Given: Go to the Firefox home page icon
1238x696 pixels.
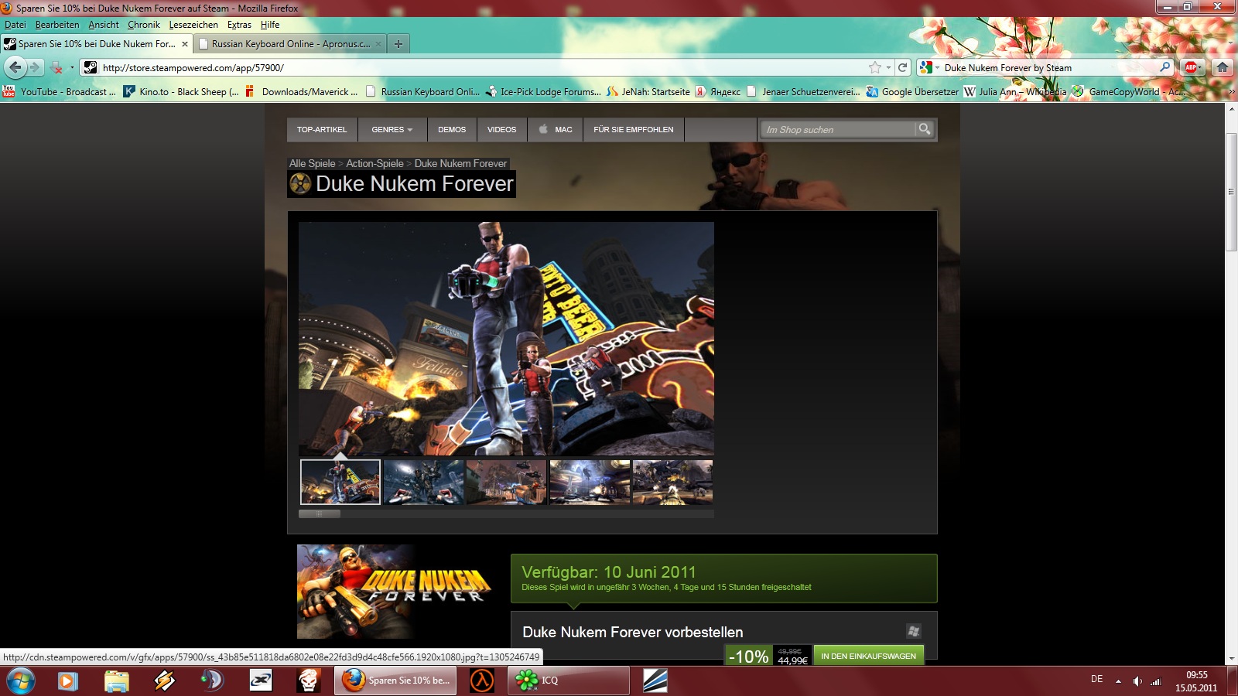Looking at the screenshot, I should point(1222,67).
